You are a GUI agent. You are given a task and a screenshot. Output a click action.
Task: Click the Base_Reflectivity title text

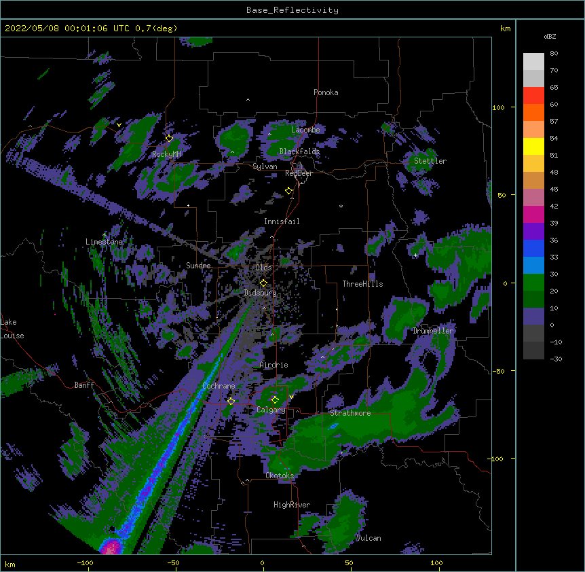click(292, 10)
